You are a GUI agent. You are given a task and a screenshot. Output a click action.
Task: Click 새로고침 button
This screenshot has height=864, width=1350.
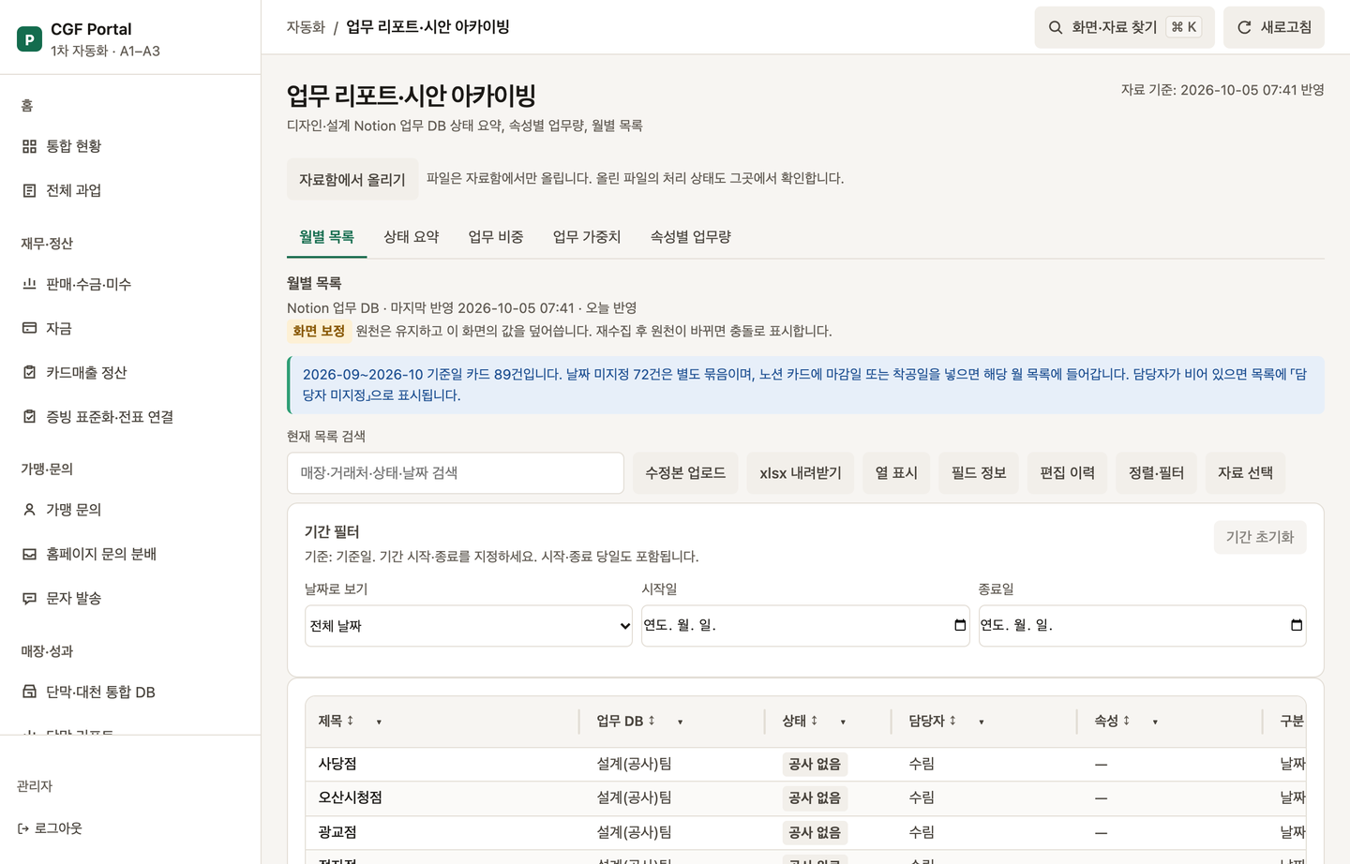point(1274,27)
